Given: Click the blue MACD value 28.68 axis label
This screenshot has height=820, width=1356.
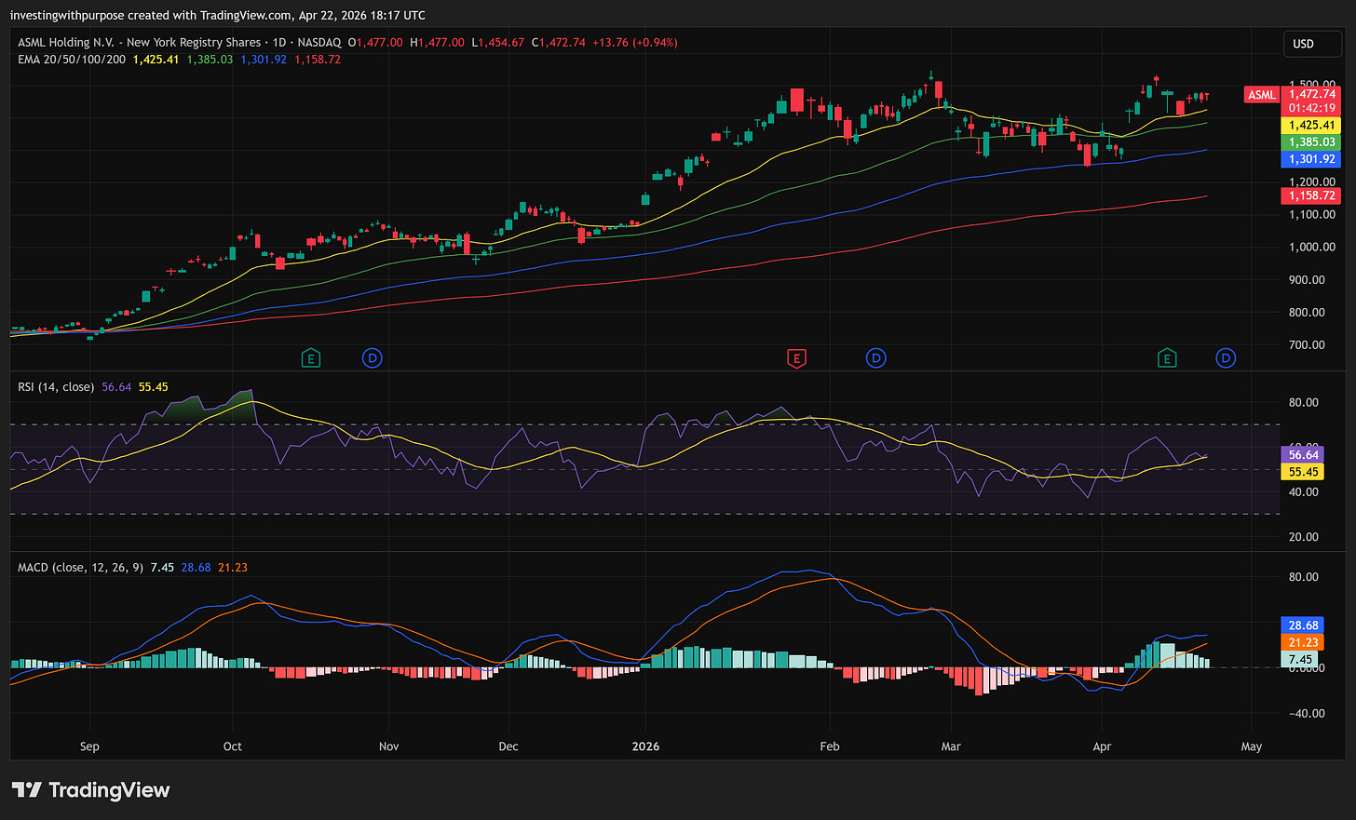Looking at the screenshot, I should (x=1303, y=625).
